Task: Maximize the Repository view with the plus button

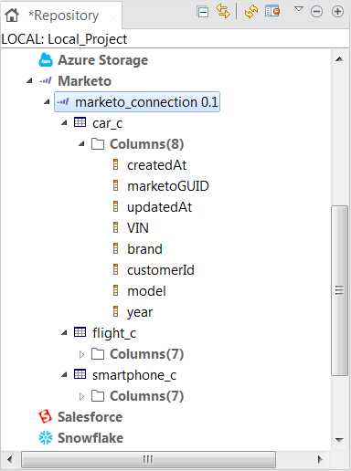Action: pyautogui.click(x=337, y=12)
